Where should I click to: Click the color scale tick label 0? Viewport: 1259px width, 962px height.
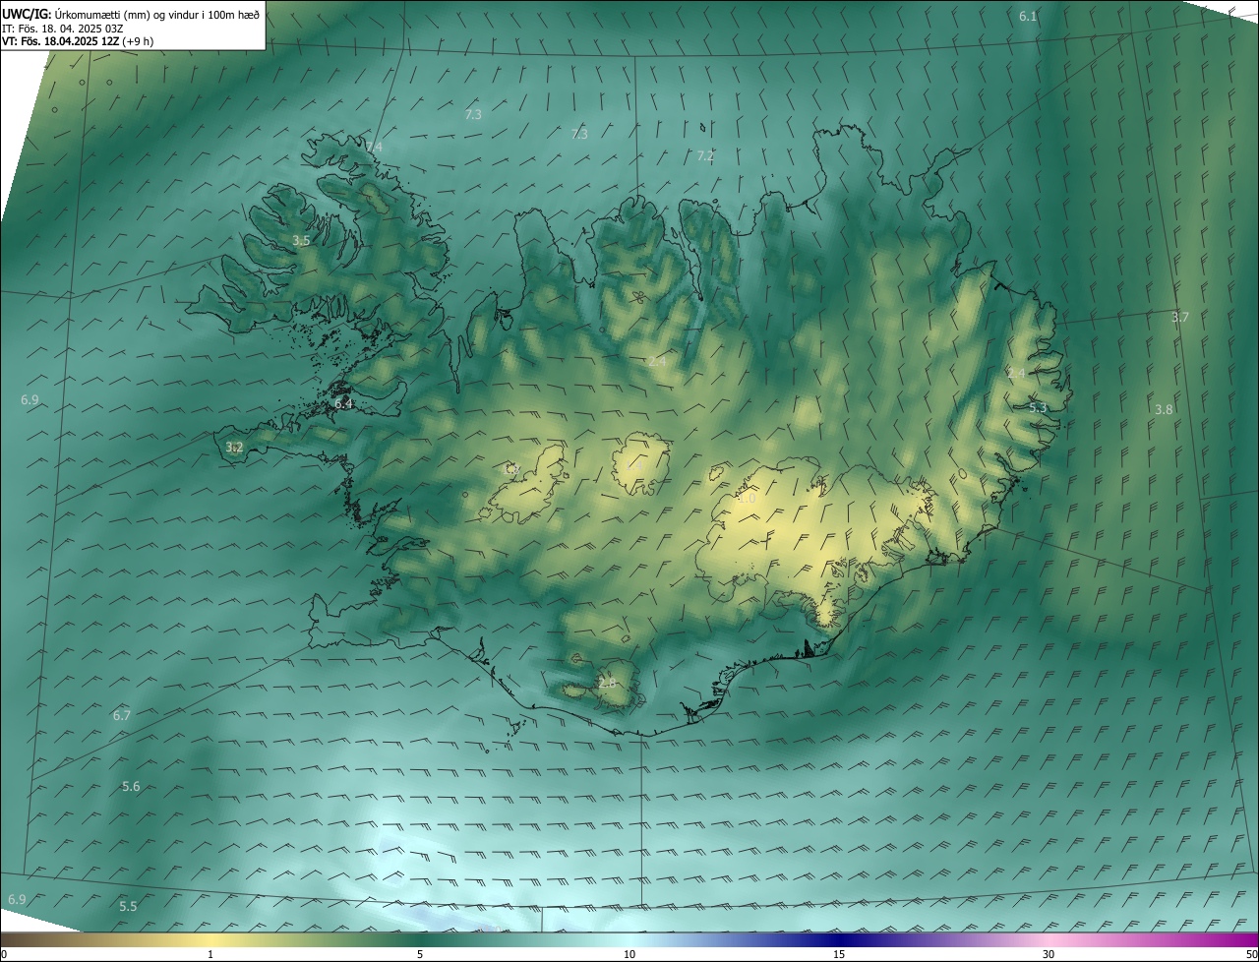pyautogui.click(x=4, y=954)
